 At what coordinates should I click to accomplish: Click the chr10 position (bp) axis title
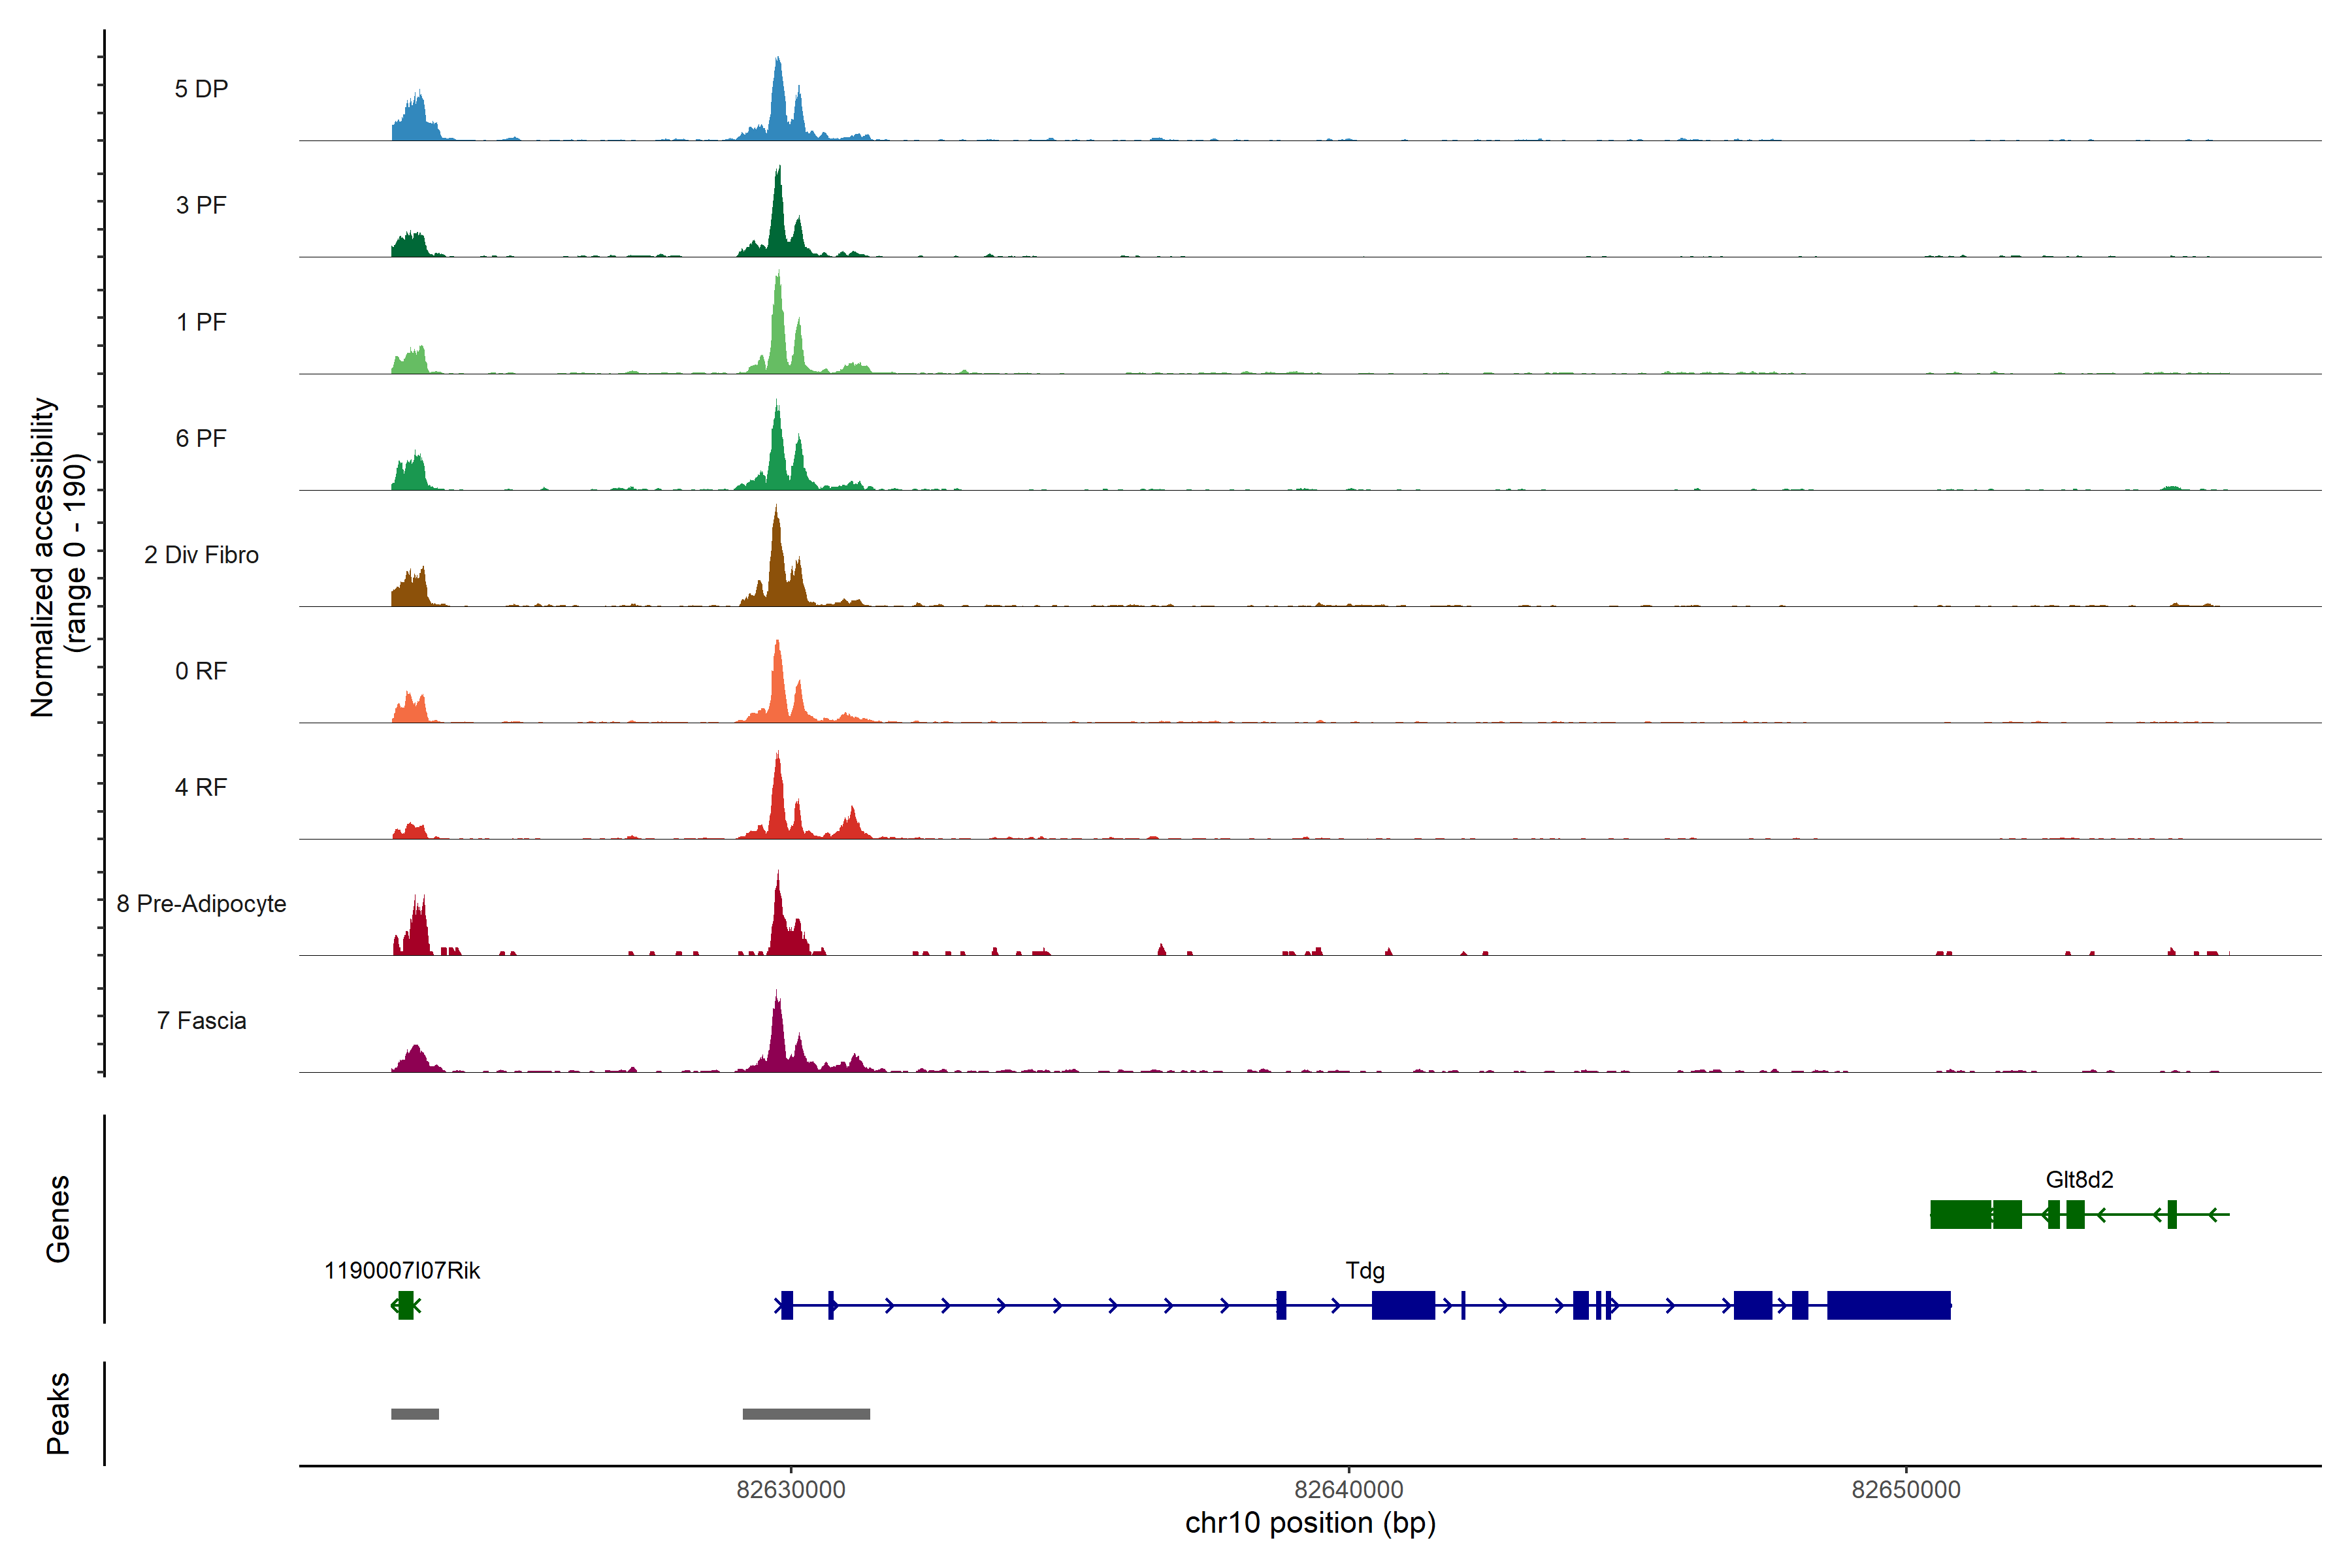[1310, 1523]
